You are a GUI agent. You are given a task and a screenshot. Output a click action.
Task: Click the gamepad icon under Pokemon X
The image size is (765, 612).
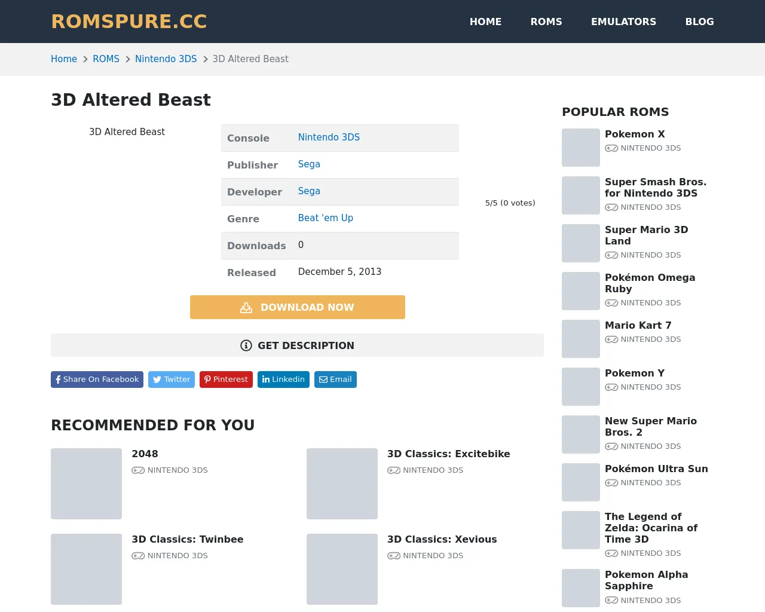(x=611, y=148)
